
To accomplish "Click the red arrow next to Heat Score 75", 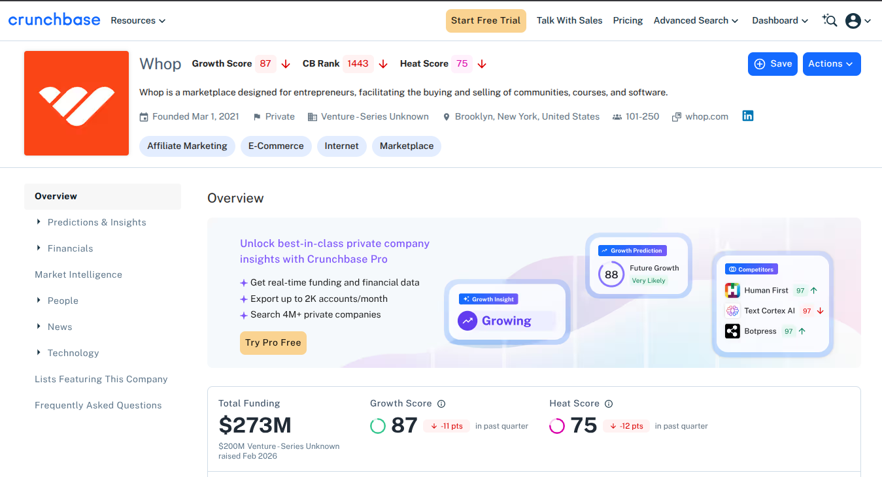I will coord(482,64).
